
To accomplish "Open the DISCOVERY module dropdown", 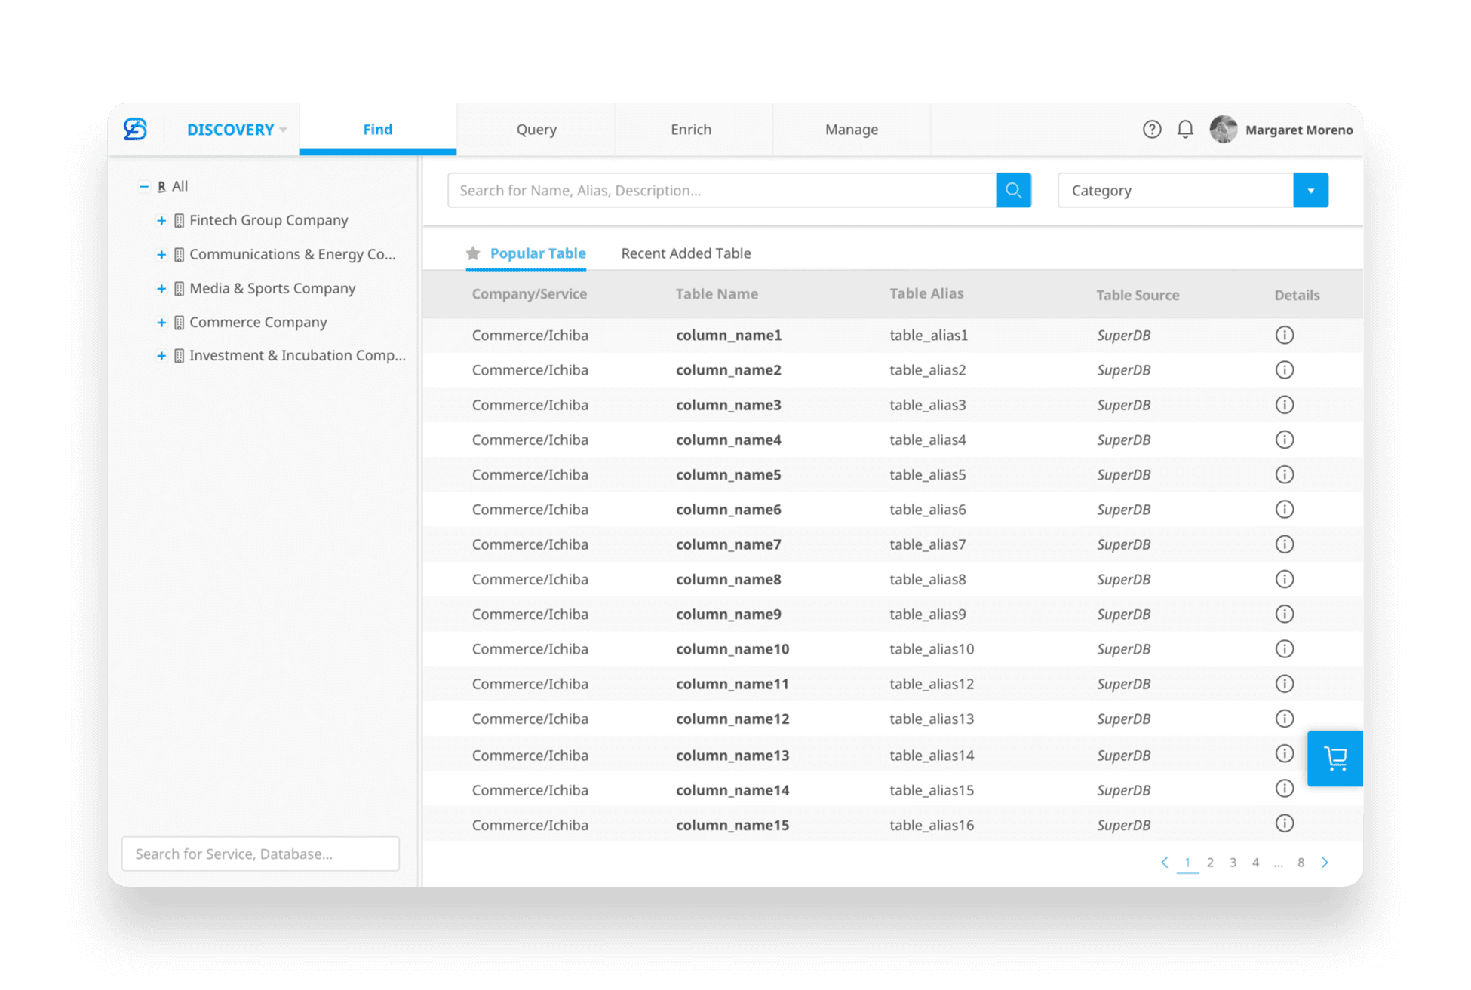I will 236,130.
